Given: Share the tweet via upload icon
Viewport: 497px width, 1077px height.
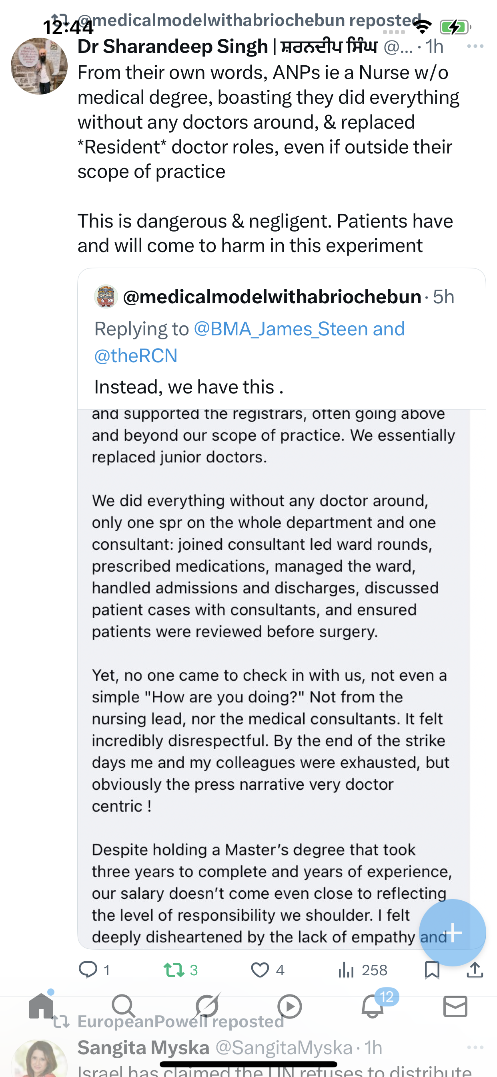Looking at the screenshot, I should pyautogui.click(x=475, y=970).
